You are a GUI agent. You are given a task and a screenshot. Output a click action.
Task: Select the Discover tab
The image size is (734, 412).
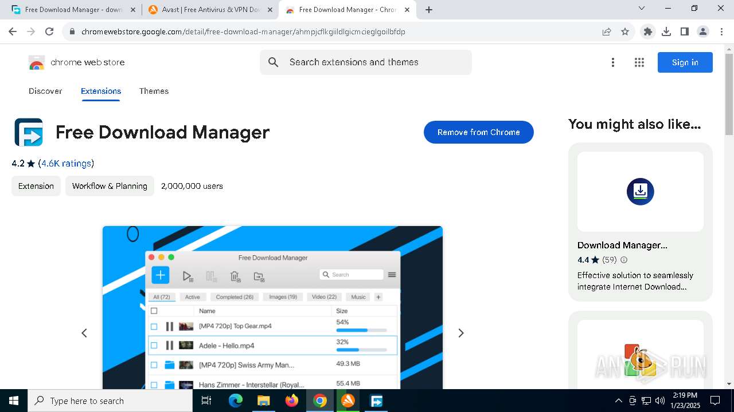(45, 91)
